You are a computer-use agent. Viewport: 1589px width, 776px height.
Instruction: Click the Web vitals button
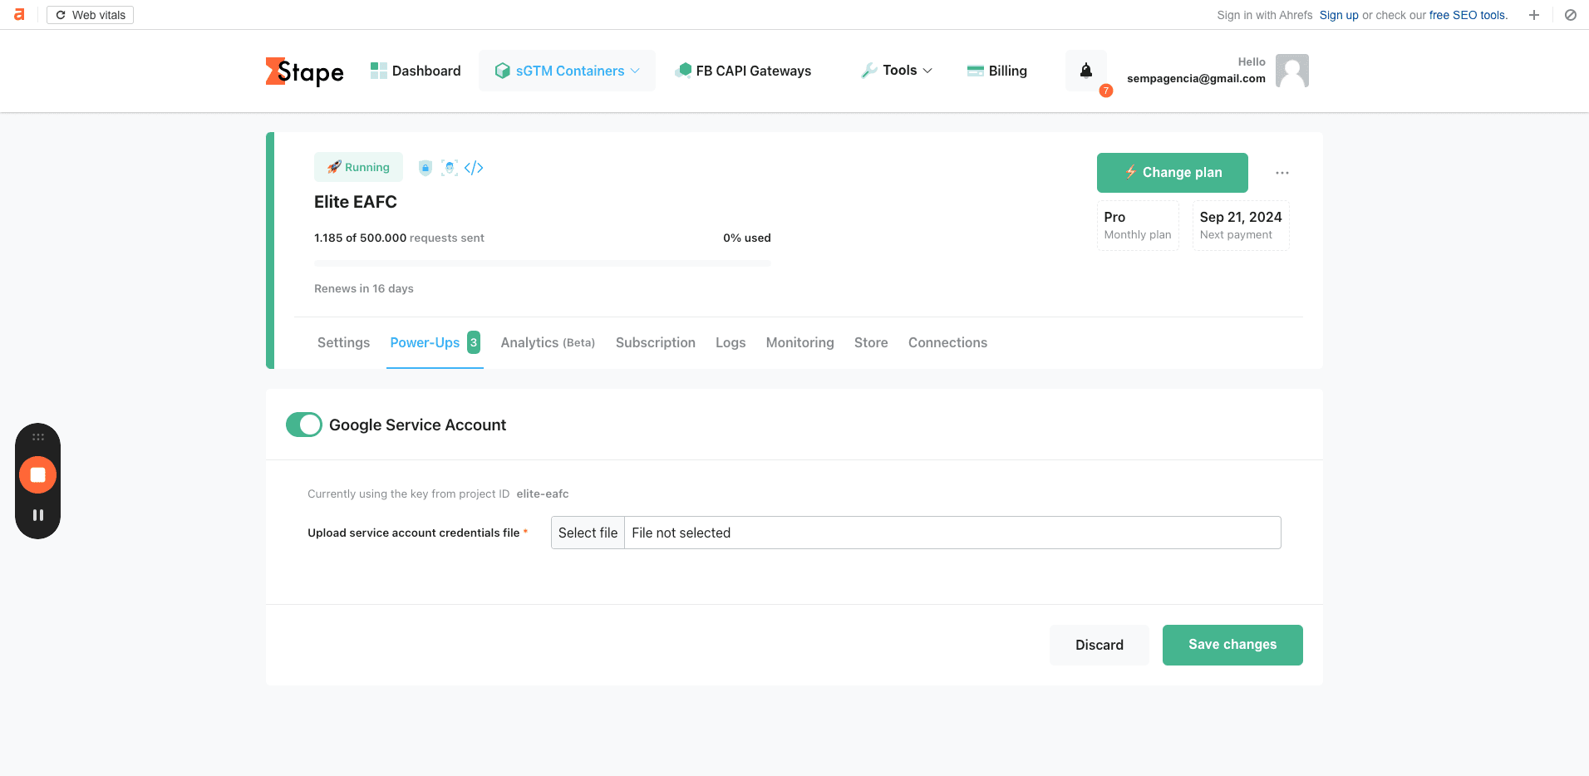tap(91, 15)
